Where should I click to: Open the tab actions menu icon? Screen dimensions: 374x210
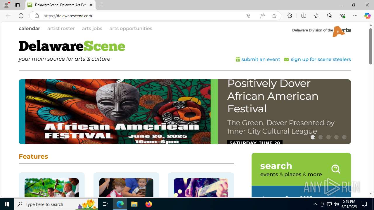click(18, 5)
